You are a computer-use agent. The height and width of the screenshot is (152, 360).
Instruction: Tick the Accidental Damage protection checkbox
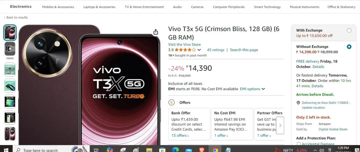click(299, 144)
